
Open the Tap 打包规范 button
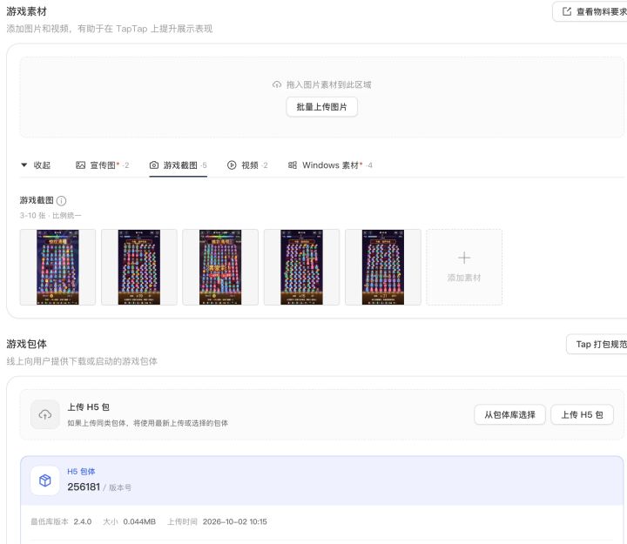(597, 344)
